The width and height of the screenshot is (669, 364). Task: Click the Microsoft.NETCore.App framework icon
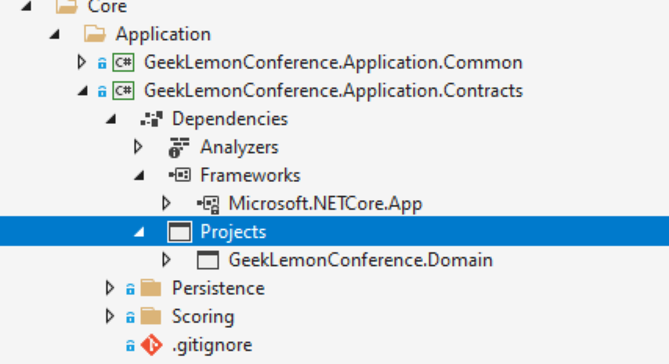click(x=208, y=204)
